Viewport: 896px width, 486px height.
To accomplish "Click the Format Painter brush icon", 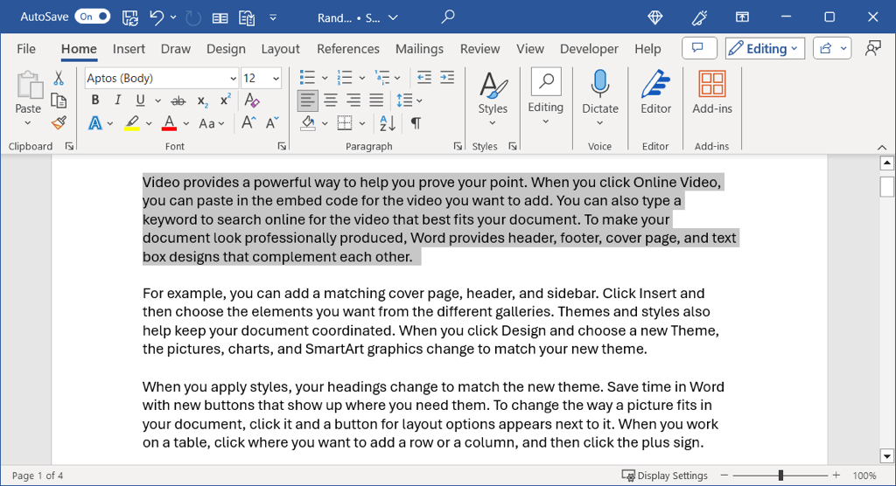I will (x=59, y=123).
